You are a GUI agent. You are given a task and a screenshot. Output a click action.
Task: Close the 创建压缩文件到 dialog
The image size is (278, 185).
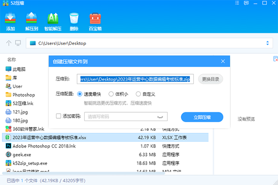coord(223,61)
